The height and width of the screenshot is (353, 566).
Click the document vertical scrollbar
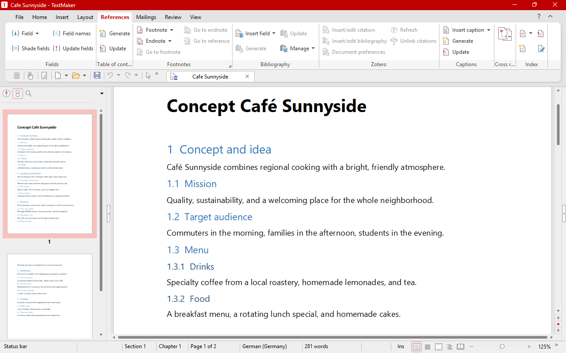click(x=558, y=125)
